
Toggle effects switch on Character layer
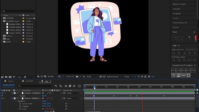point(50,93)
